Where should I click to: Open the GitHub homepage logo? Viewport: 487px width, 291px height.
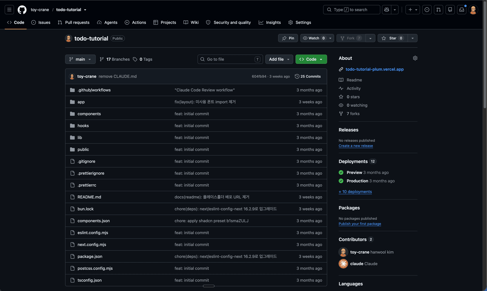pyautogui.click(x=22, y=10)
